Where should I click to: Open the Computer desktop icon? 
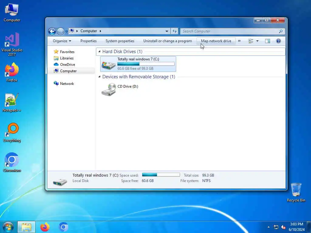pyautogui.click(x=12, y=13)
